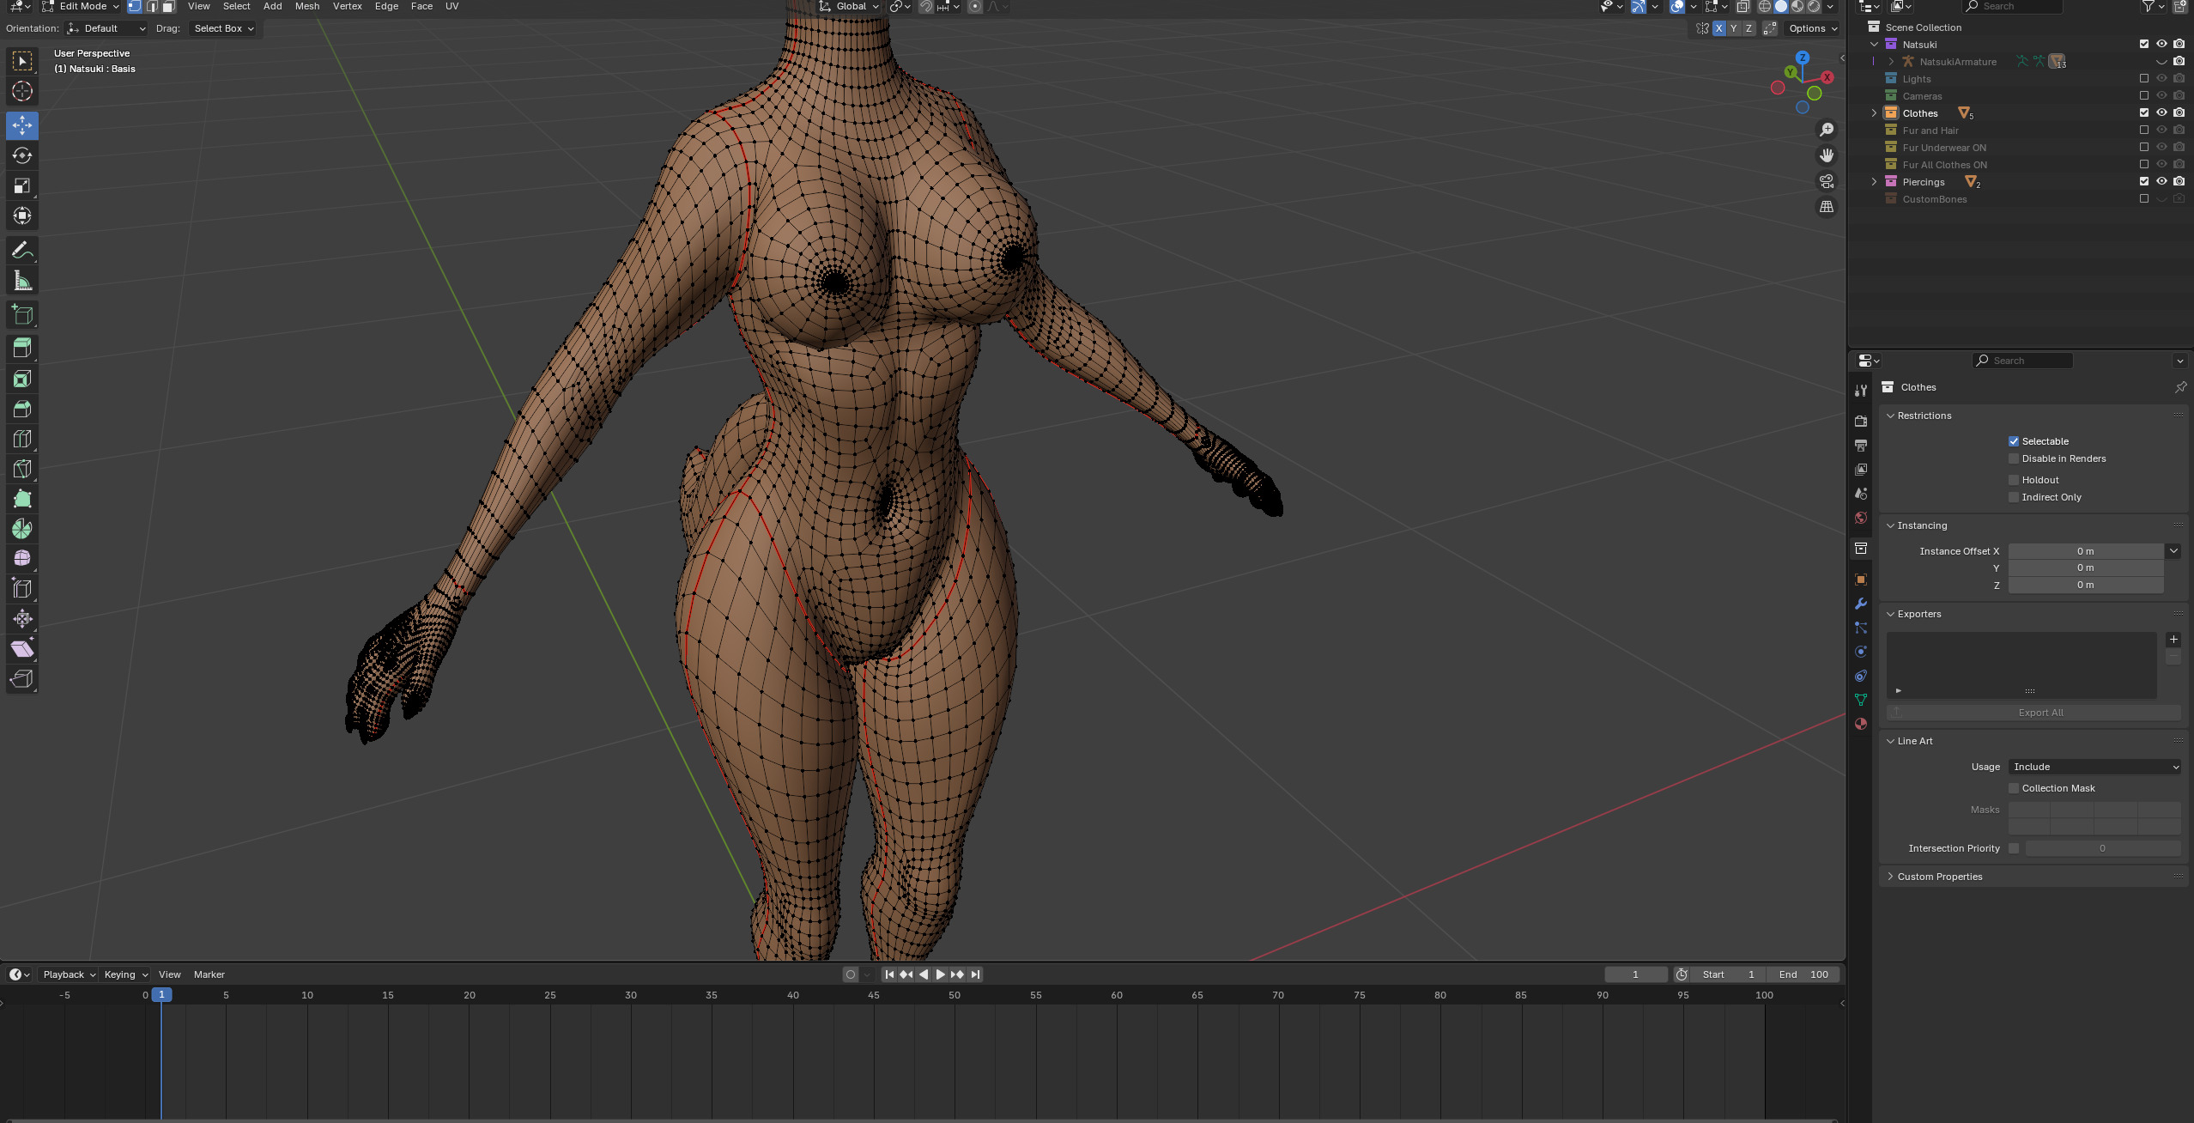Select the Scale tool in the toolbar
This screenshot has height=1123, width=2194.
click(22, 185)
